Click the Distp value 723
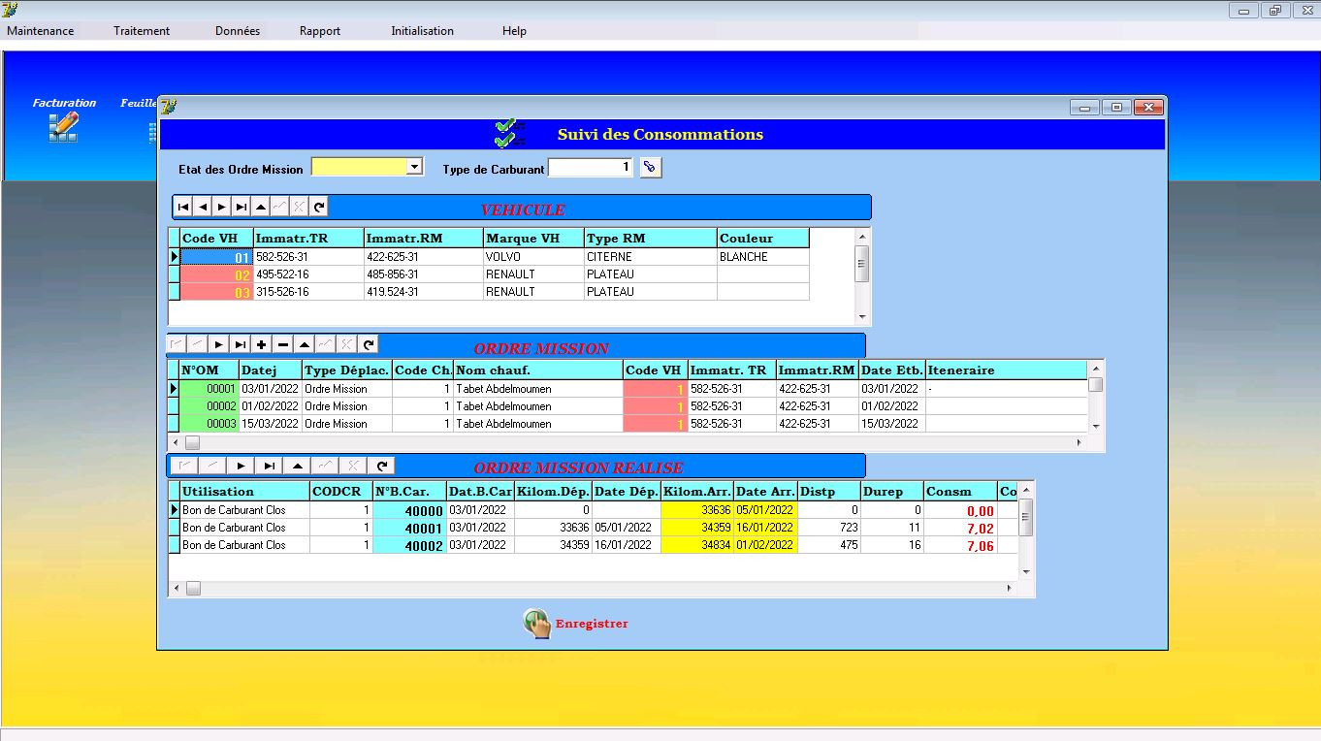Image resolution: width=1321 pixels, height=741 pixels. (829, 528)
